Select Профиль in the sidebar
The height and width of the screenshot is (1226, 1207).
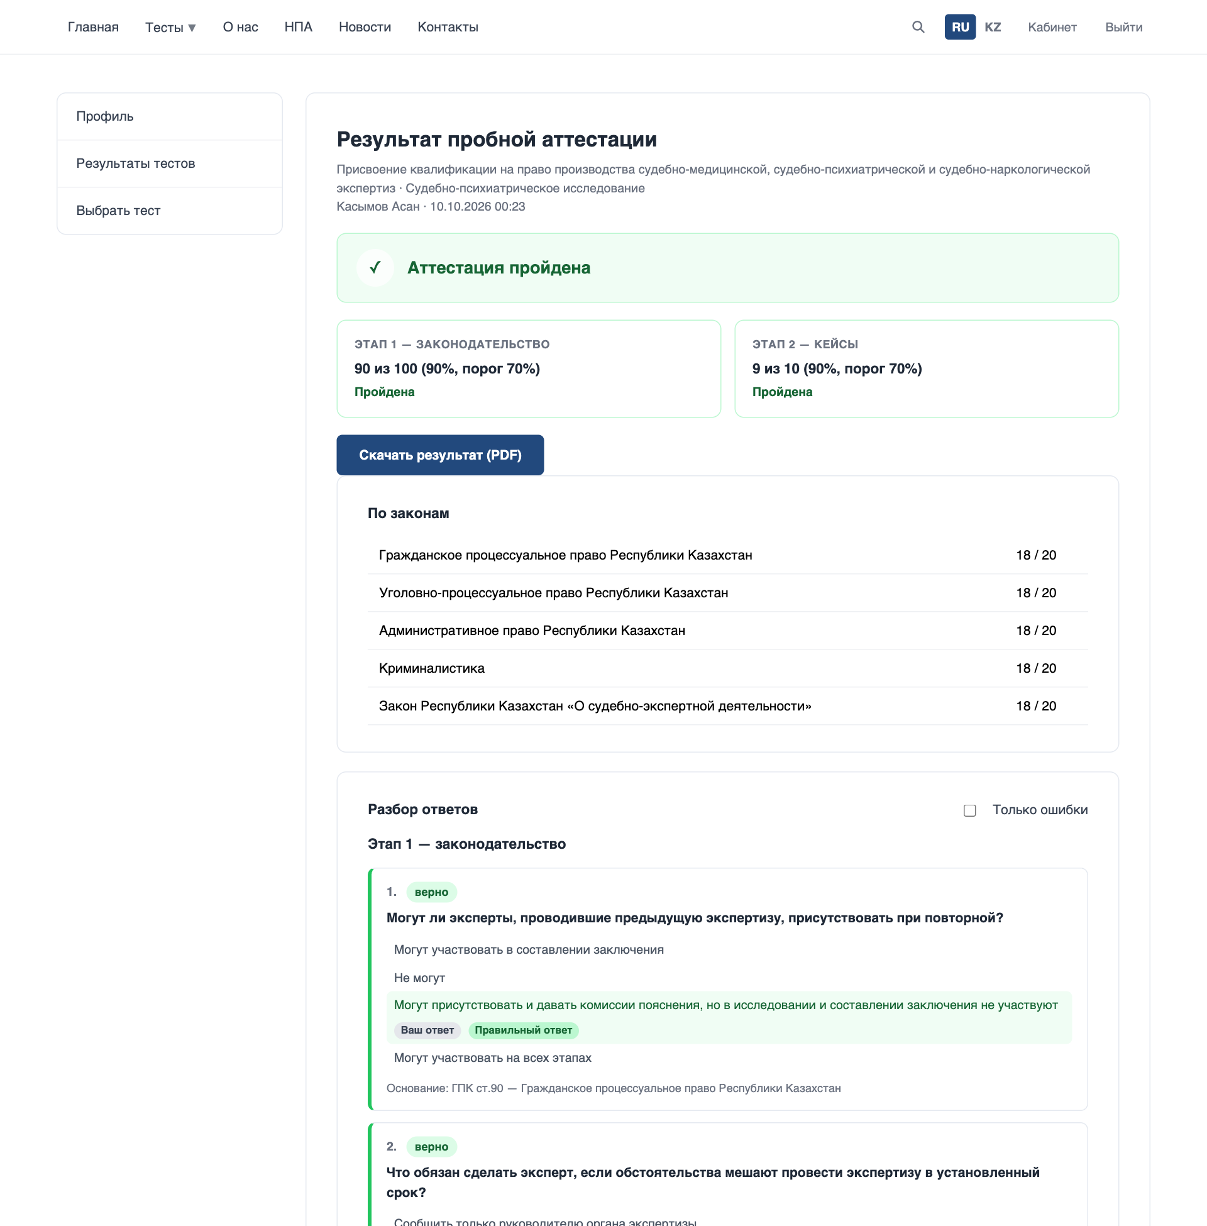pyautogui.click(x=169, y=117)
